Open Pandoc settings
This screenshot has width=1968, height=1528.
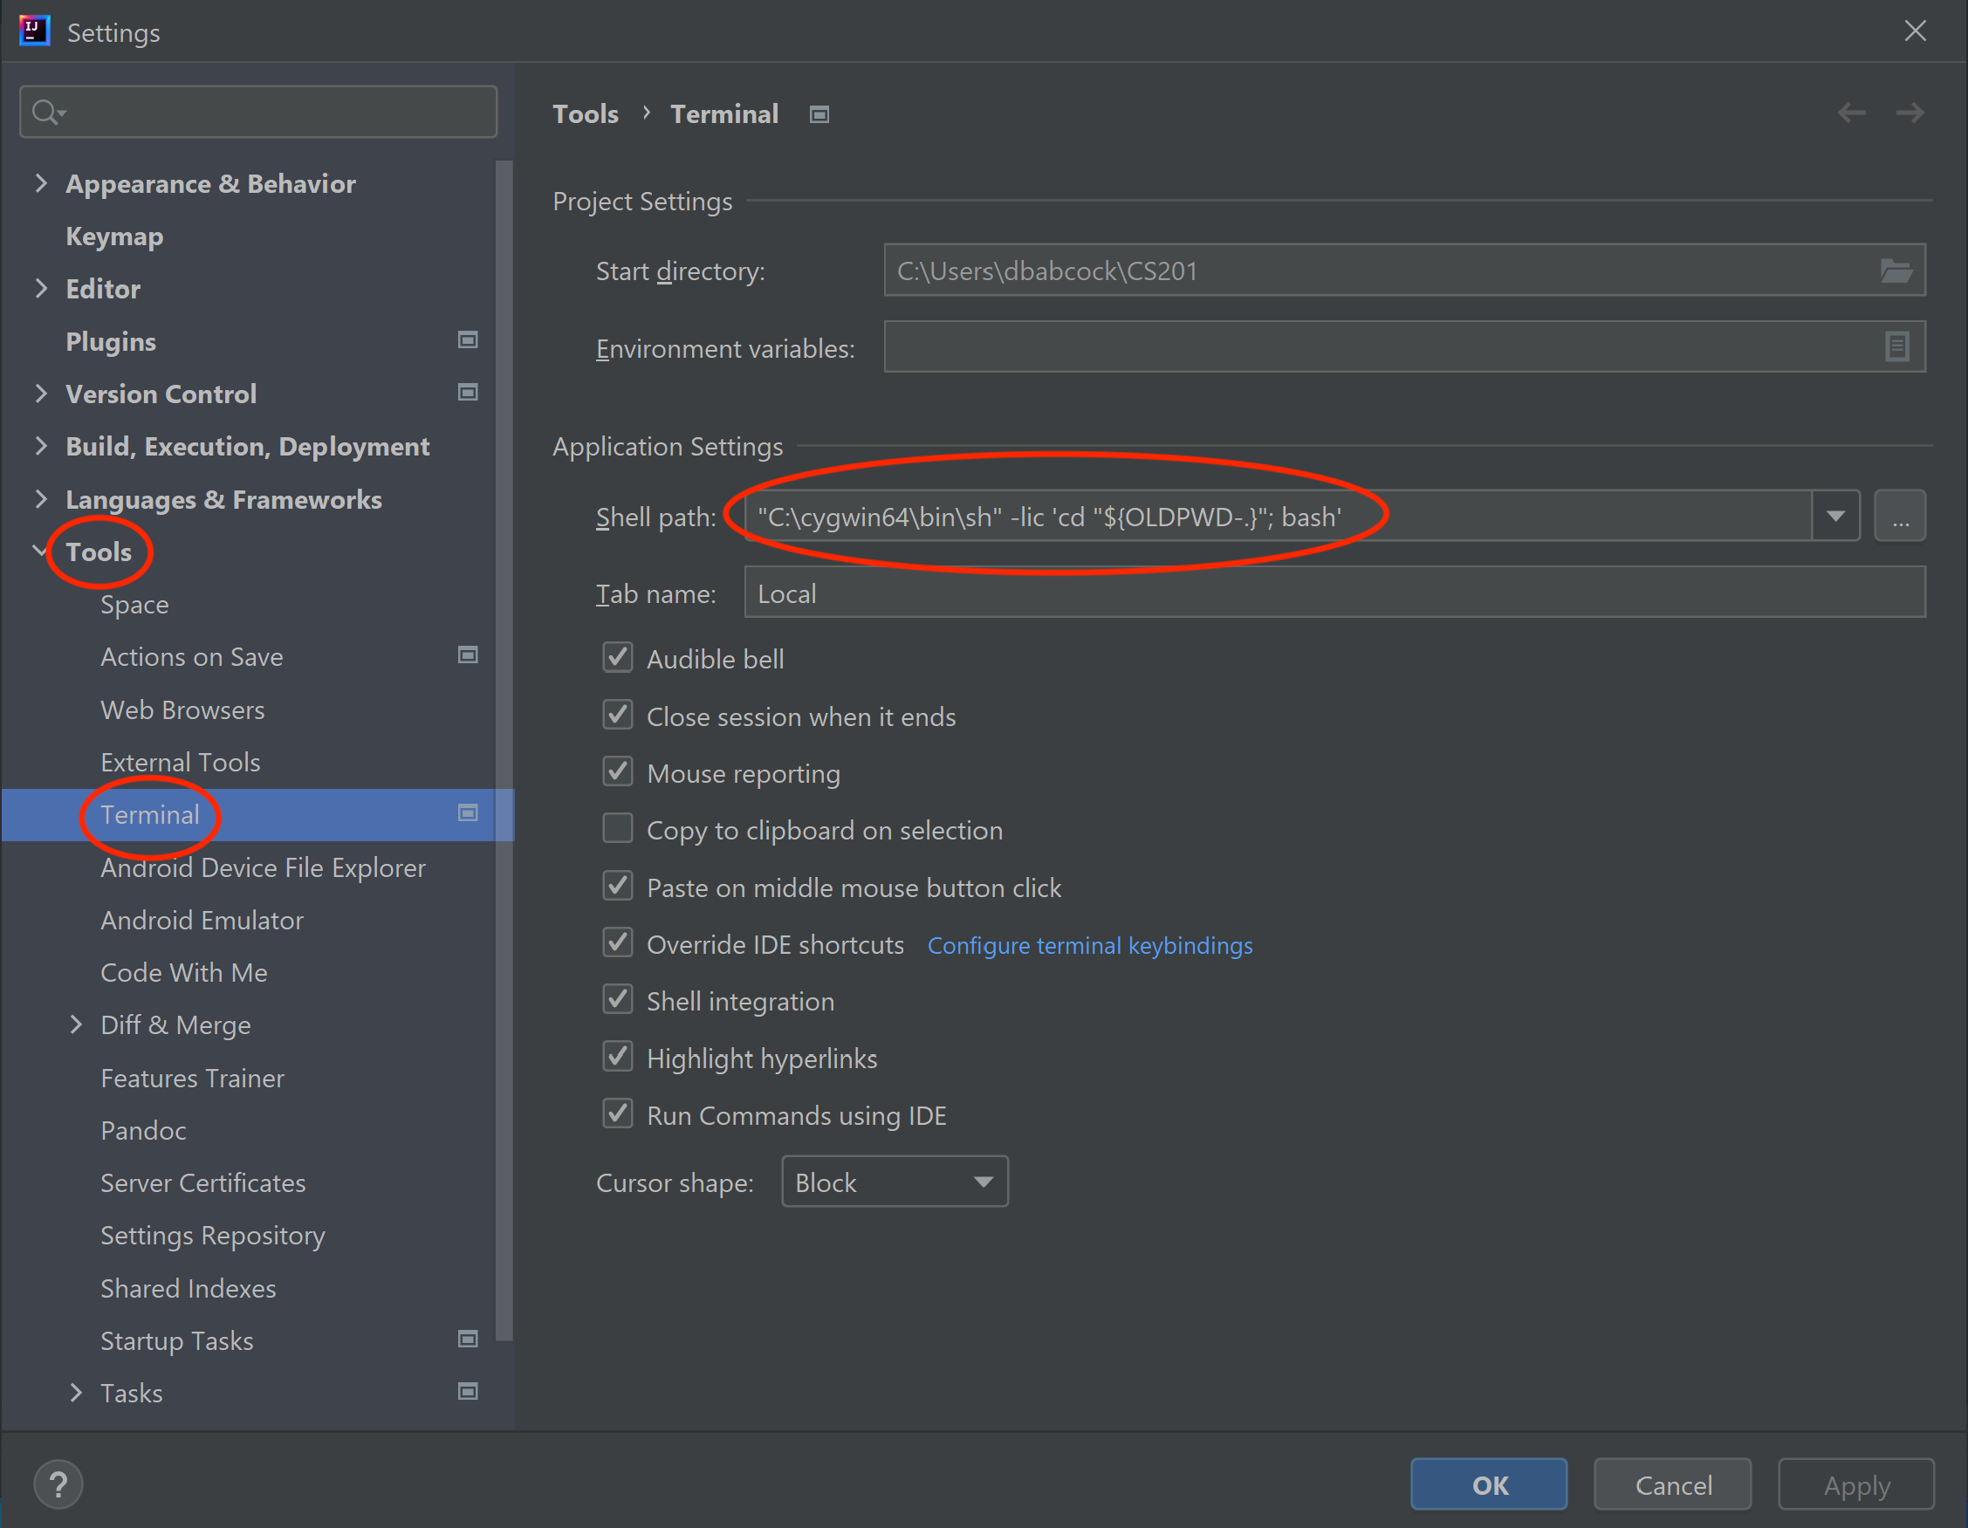143,1130
